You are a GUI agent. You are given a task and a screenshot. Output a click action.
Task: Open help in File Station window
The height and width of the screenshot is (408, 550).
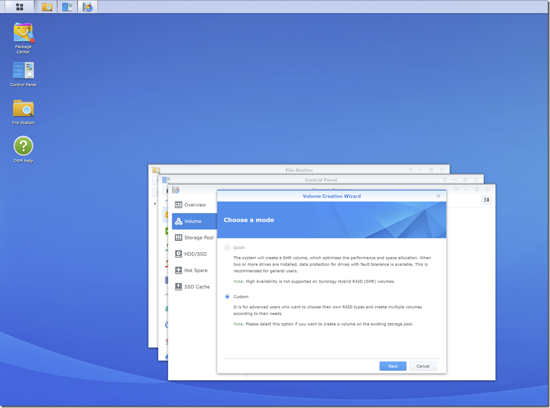pyautogui.click(x=410, y=170)
